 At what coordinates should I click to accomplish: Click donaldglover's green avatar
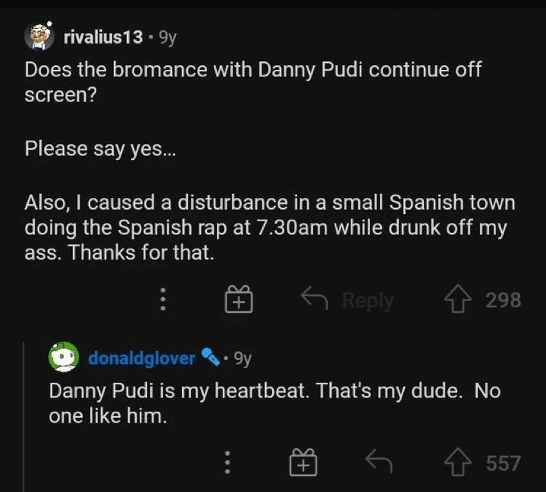click(64, 357)
